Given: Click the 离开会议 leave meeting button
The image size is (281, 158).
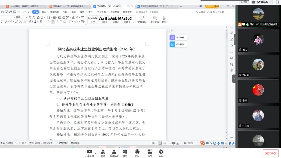Looking at the screenshot, I should [x=270, y=153].
